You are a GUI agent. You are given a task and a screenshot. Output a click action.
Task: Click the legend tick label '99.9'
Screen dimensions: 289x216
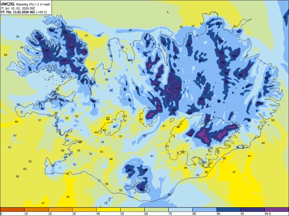267,214
